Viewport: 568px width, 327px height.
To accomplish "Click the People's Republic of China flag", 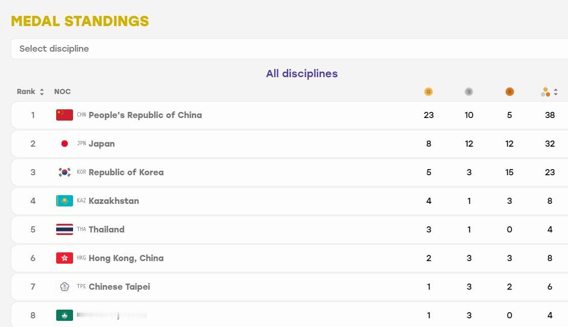I will pos(64,115).
